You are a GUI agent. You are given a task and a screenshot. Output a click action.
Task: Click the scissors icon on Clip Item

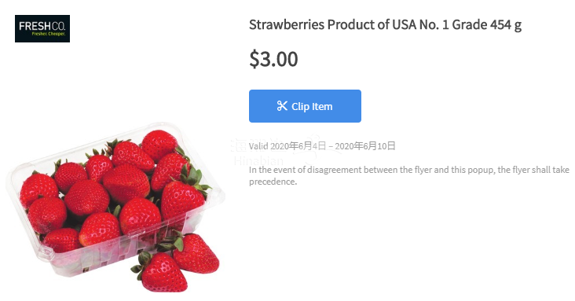click(282, 106)
